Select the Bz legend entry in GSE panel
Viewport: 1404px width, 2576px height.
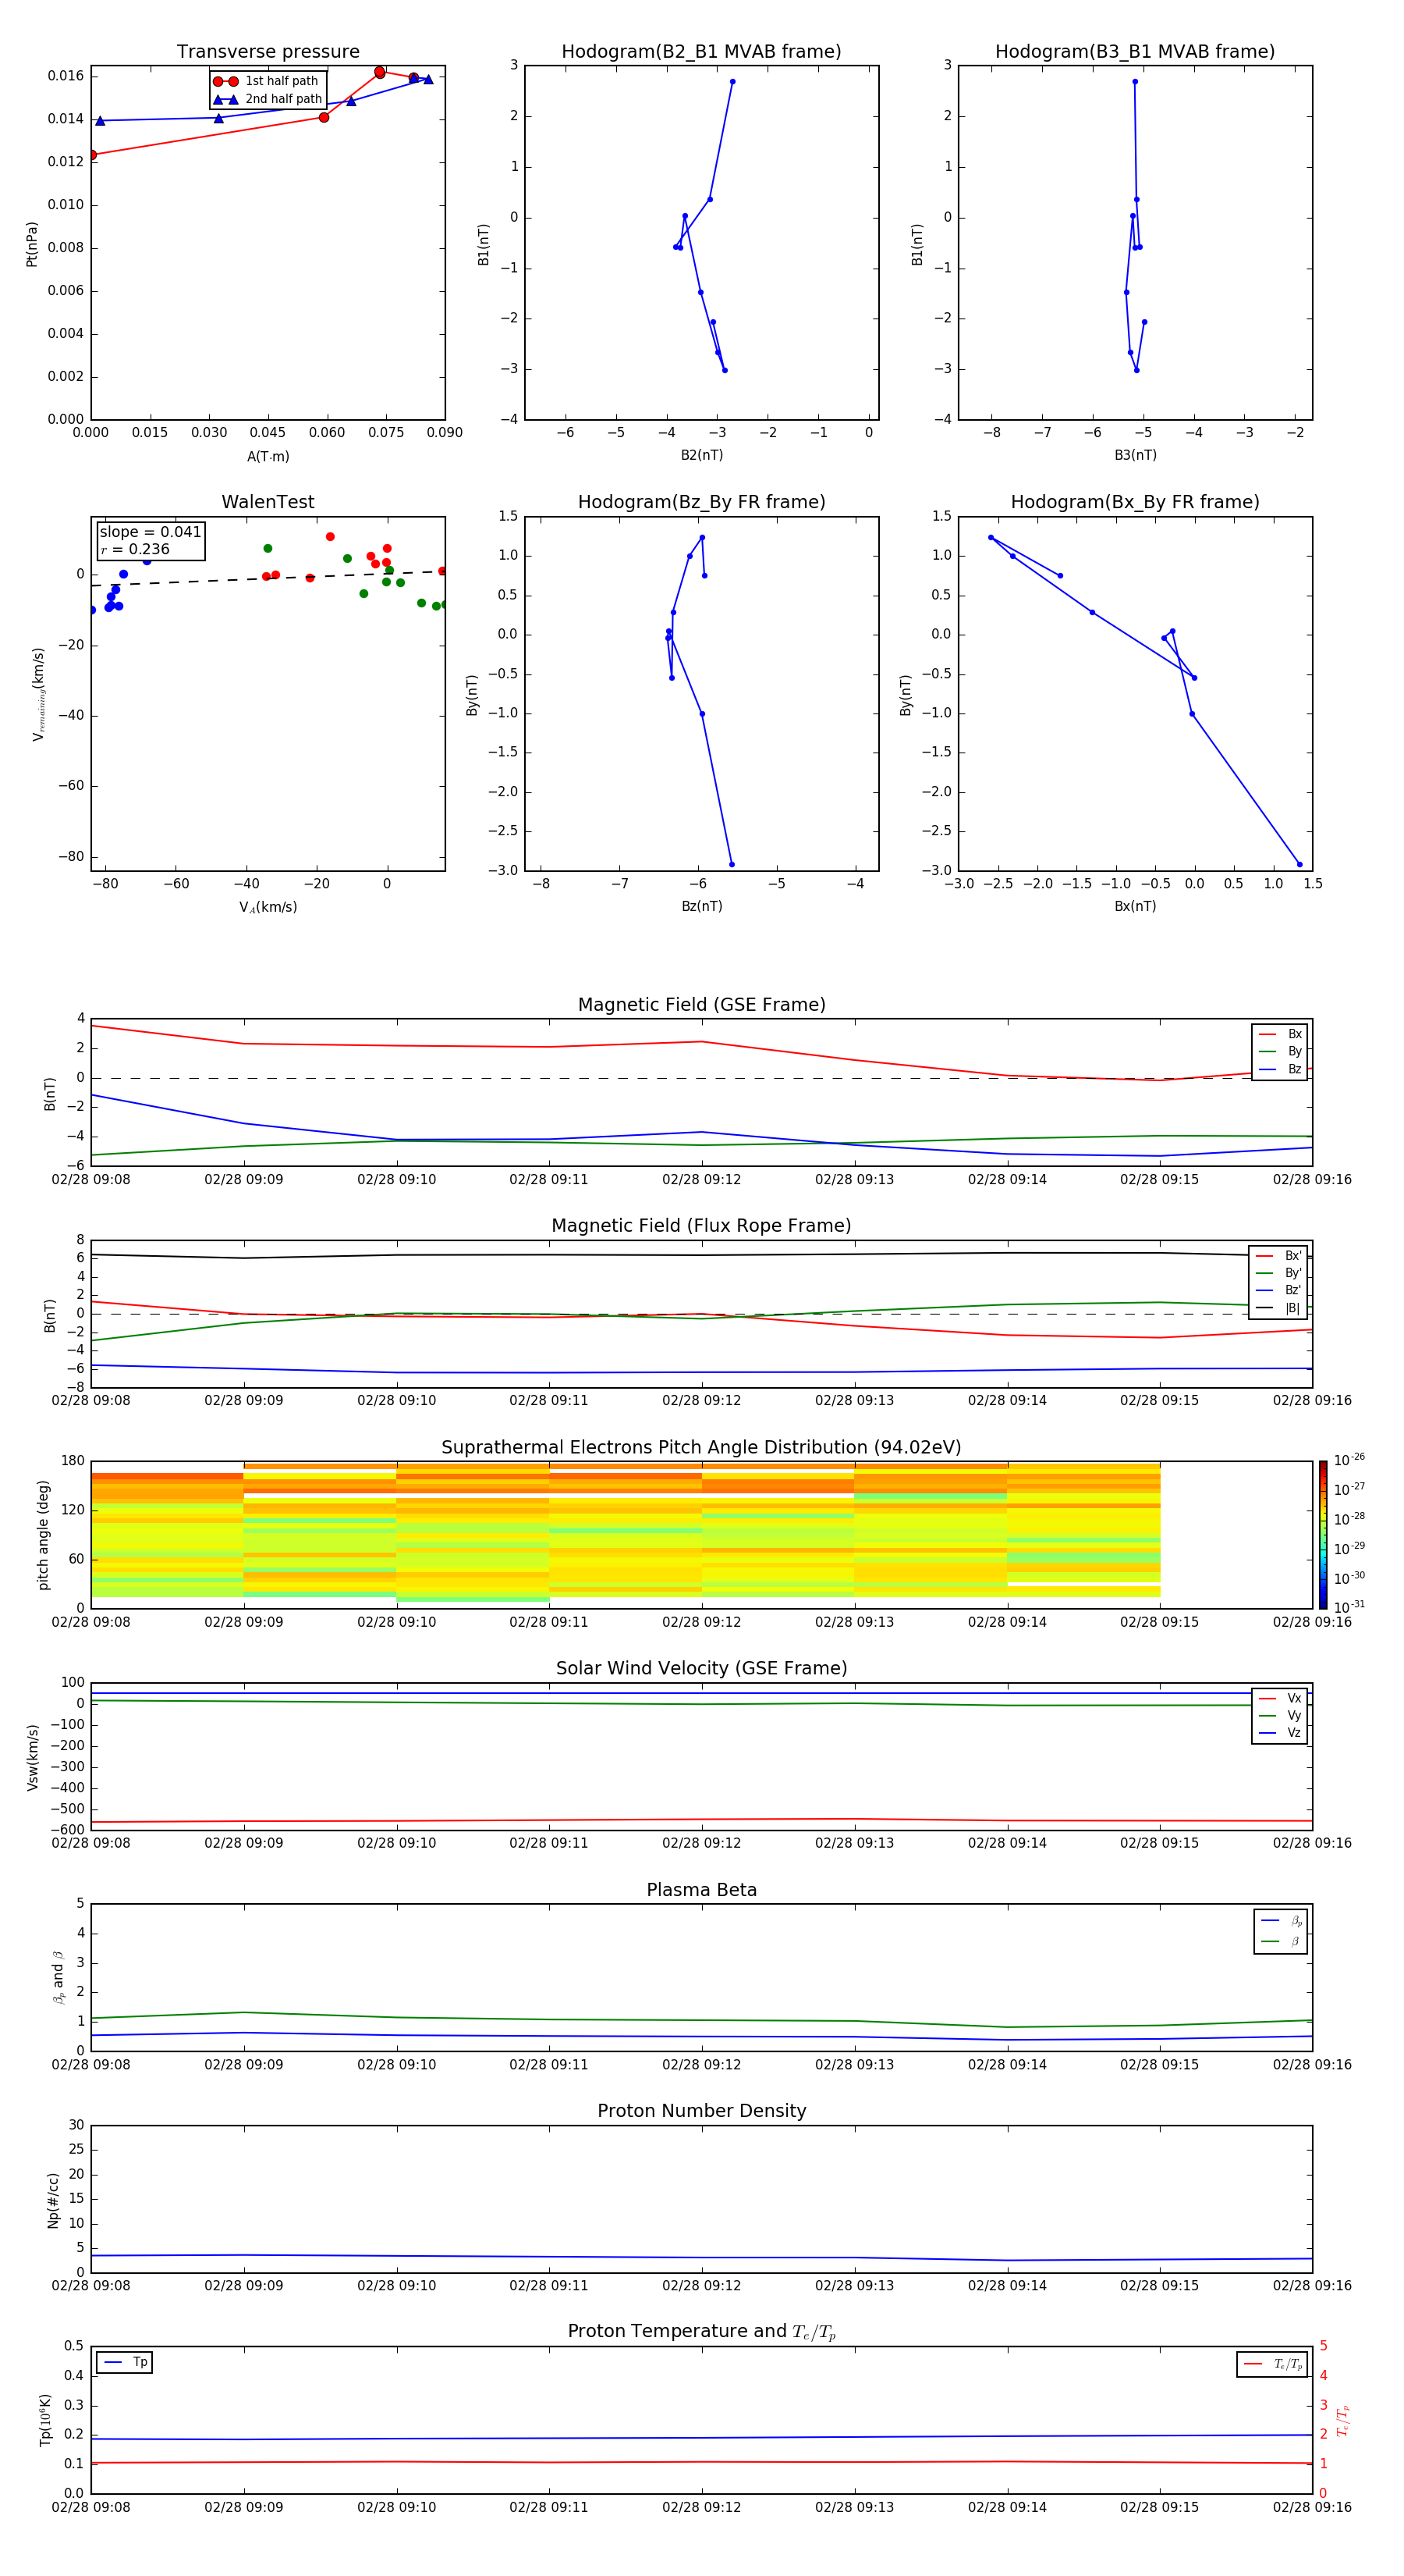tap(1280, 1069)
